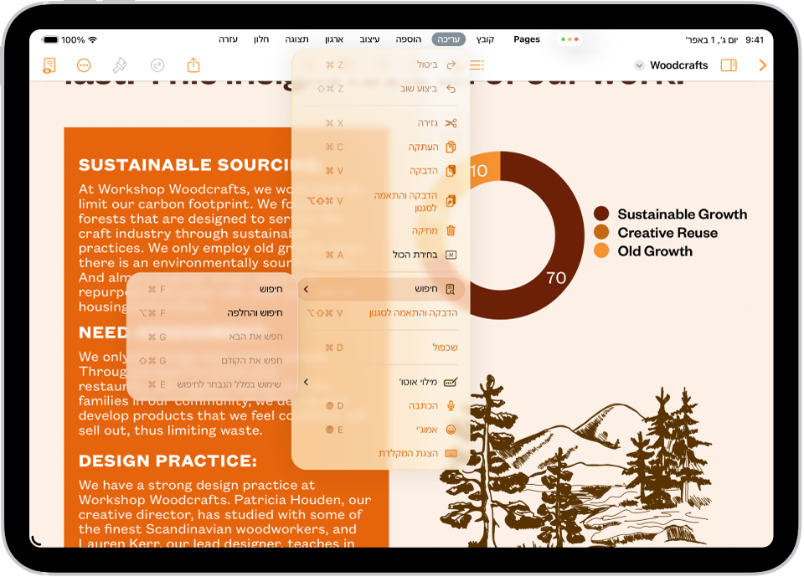Click the three-dot window control pill
The image size is (804, 577).
[569, 39]
